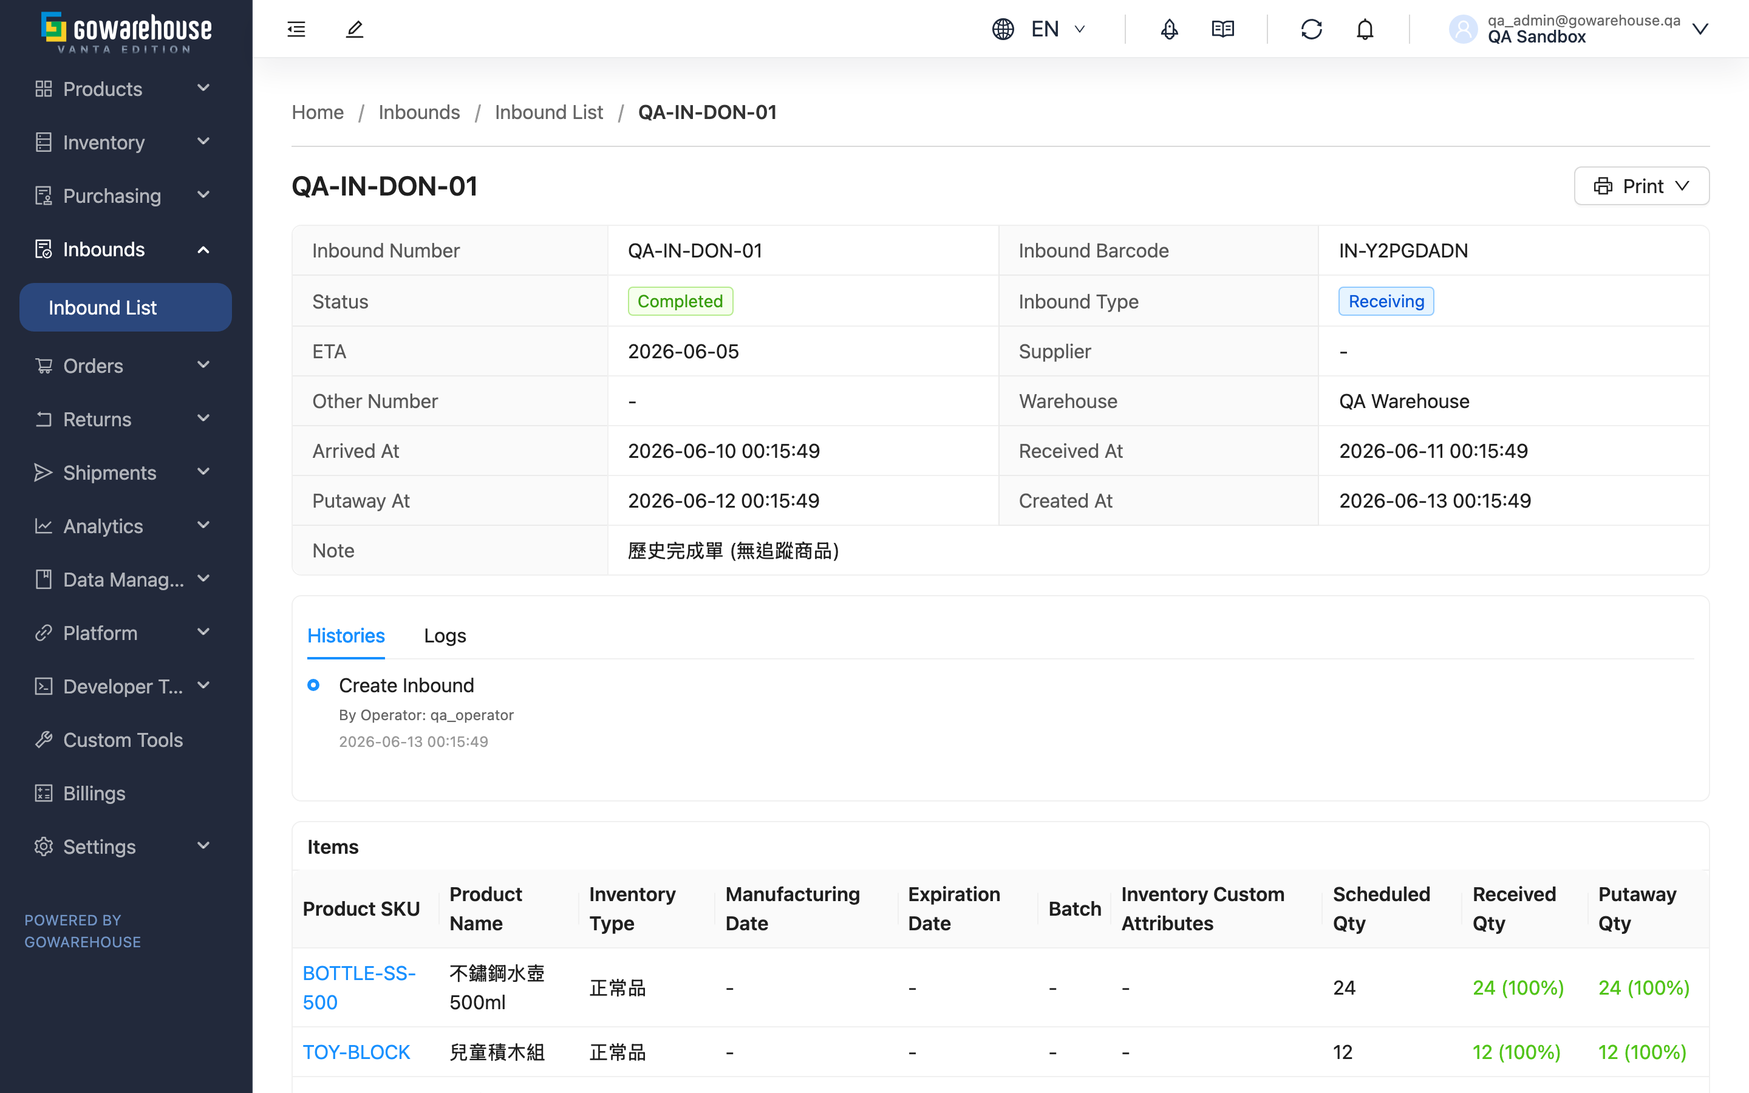Click the globe language icon

coord(1003,29)
